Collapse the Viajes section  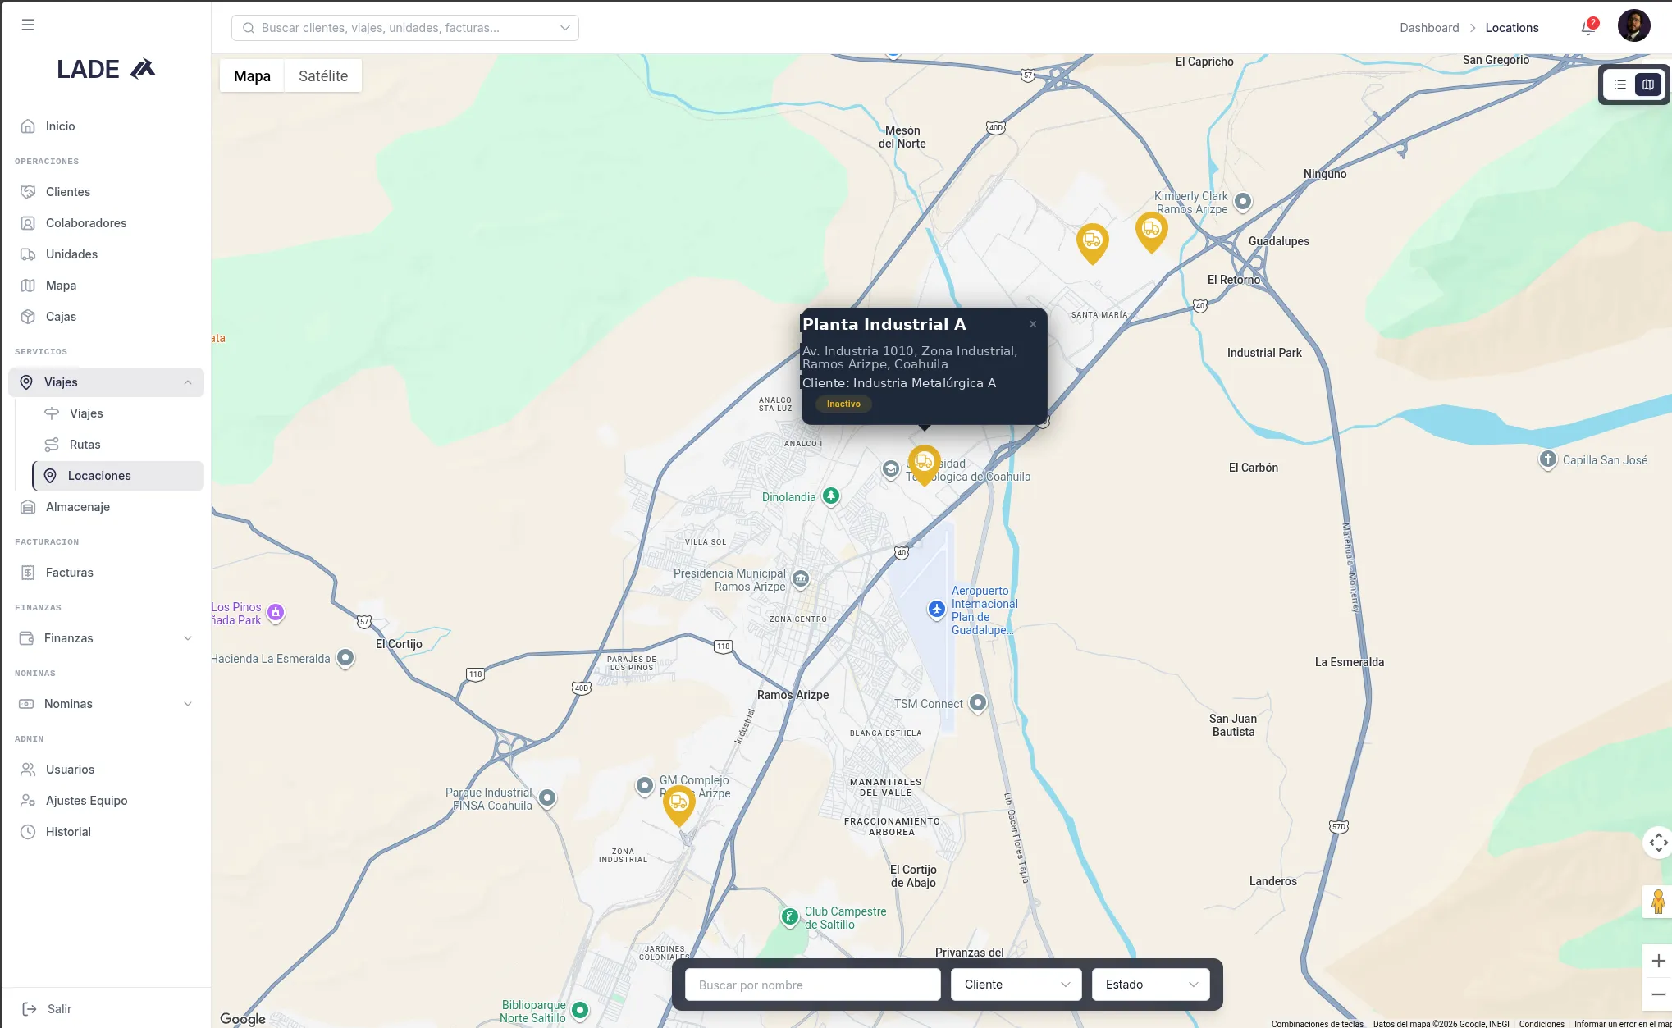click(x=106, y=382)
